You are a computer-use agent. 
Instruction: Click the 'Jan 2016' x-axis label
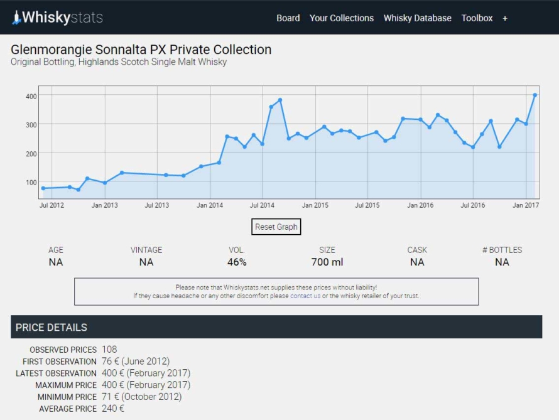pyautogui.click(x=420, y=205)
